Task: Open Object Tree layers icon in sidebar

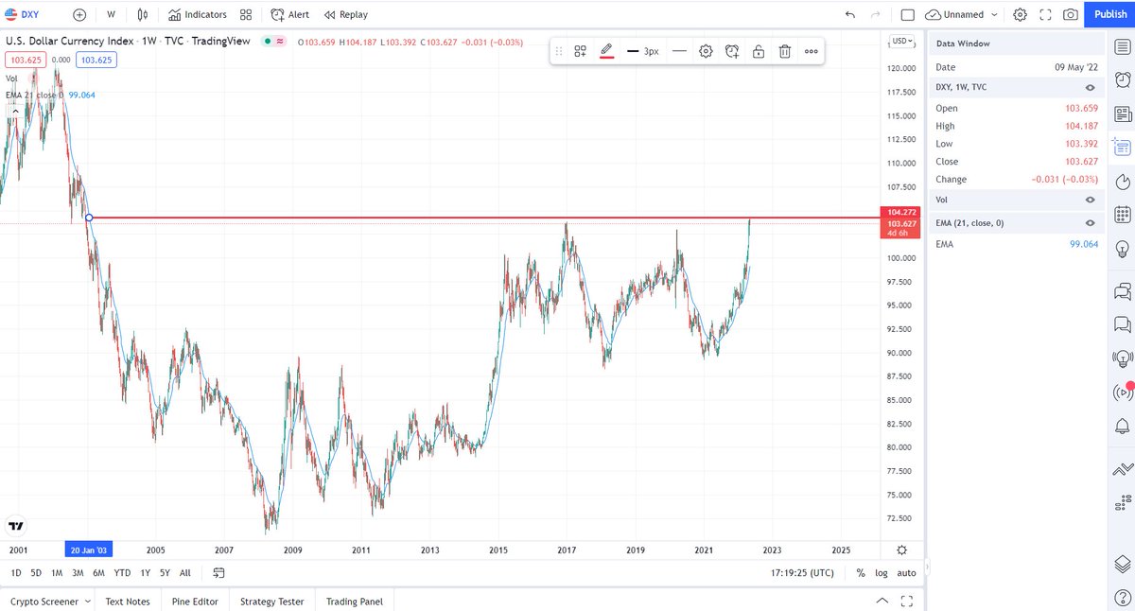Action: pyautogui.click(x=1122, y=563)
